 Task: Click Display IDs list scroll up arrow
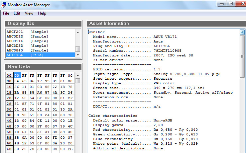78,32
